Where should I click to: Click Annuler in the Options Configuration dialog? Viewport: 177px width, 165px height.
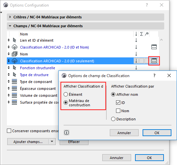tap(117, 158)
